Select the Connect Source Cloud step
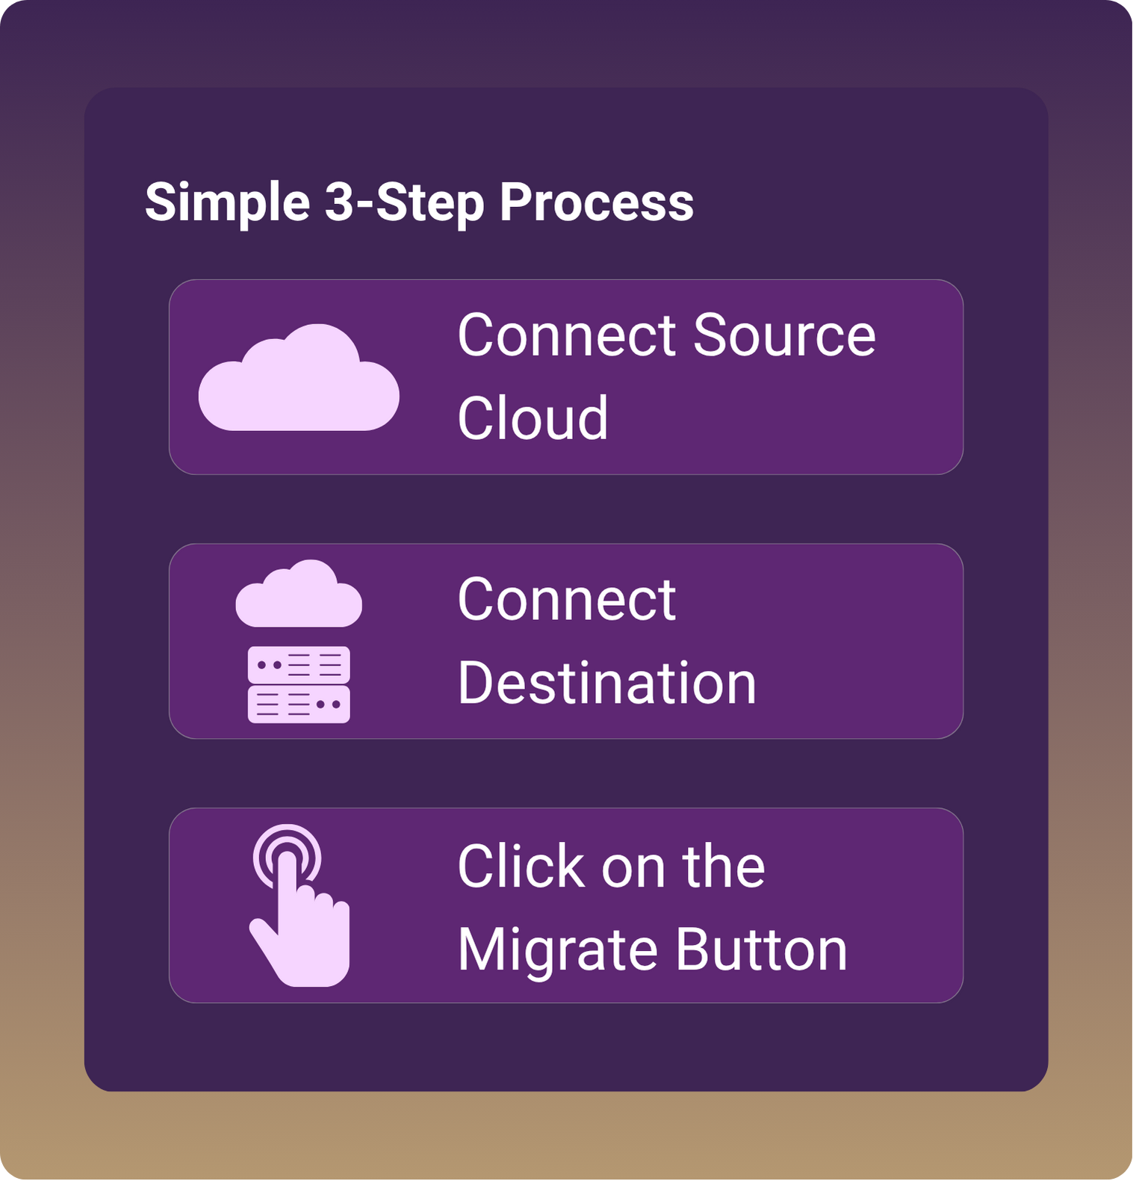The image size is (1133, 1181). click(x=565, y=377)
